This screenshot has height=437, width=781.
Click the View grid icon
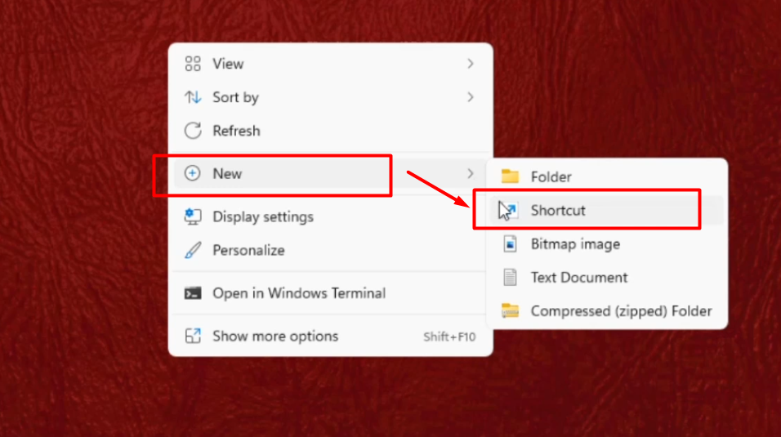pos(193,64)
